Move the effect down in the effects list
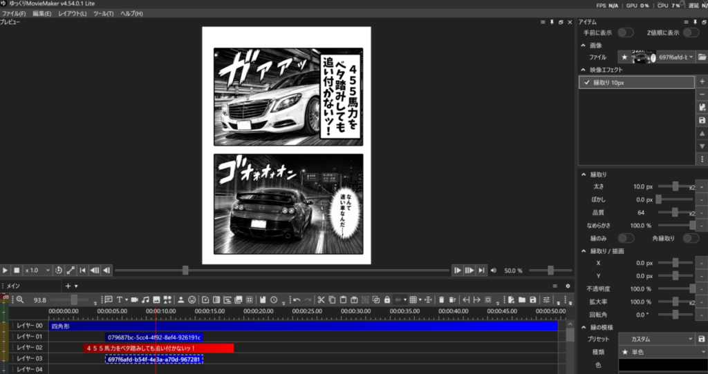708x374 pixels. point(702,146)
